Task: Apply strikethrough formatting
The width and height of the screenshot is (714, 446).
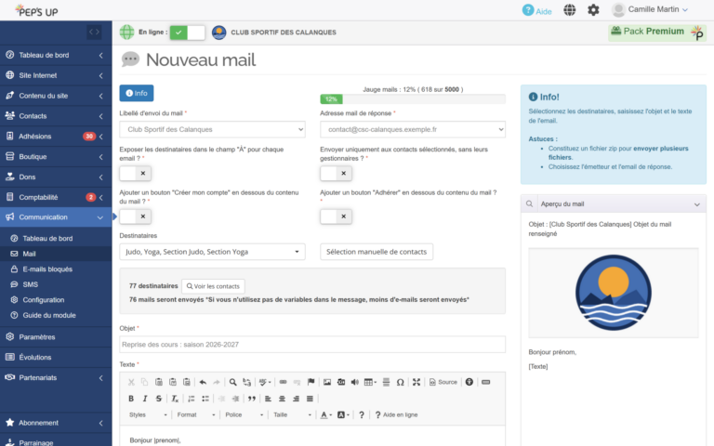Action: coord(158,399)
